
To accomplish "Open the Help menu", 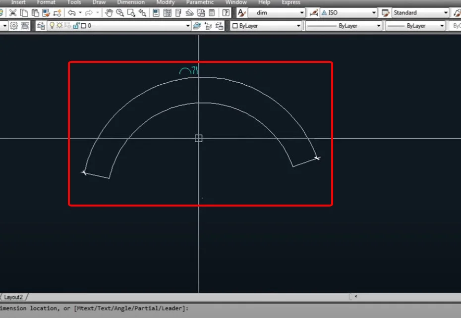I will coord(264,2).
